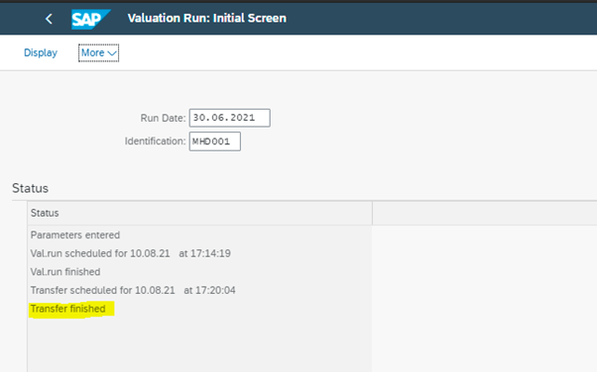The height and width of the screenshot is (372, 597).
Task: Click the Status section heading
Action: 30,188
